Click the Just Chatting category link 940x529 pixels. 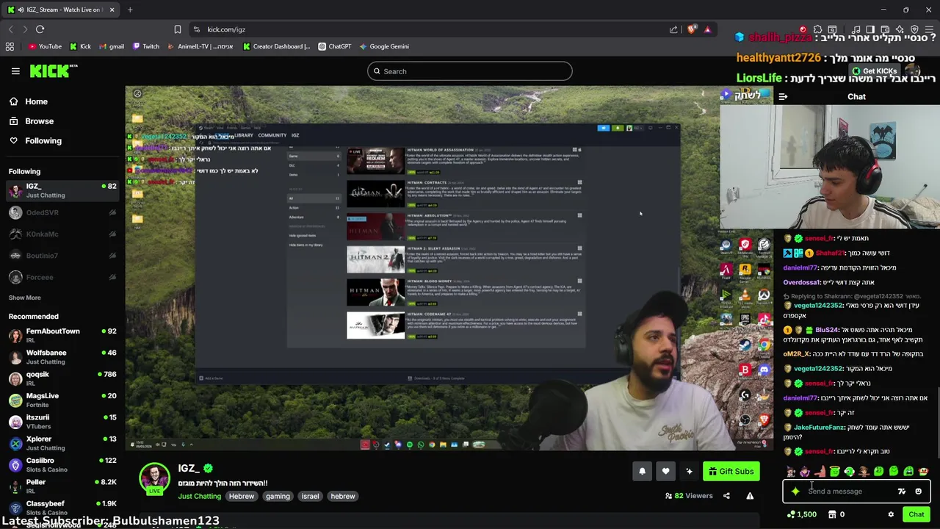[x=199, y=497]
